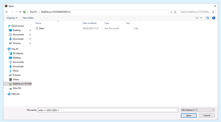Click the Datei file icon
This screenshot has height=122, width=221.
click(37, 28)
